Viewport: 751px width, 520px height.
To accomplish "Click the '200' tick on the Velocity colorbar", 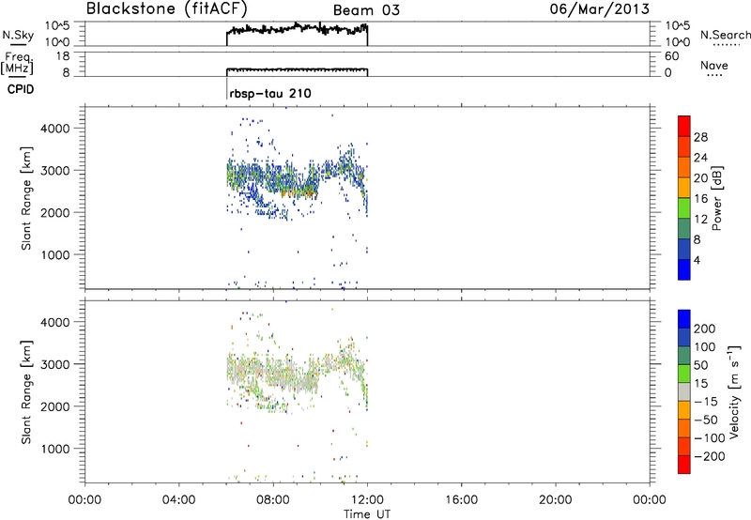I will click(x=705, y=329).
